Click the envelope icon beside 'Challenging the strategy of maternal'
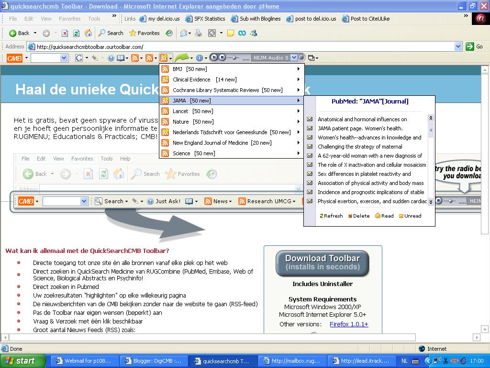 tap(310, 147)
